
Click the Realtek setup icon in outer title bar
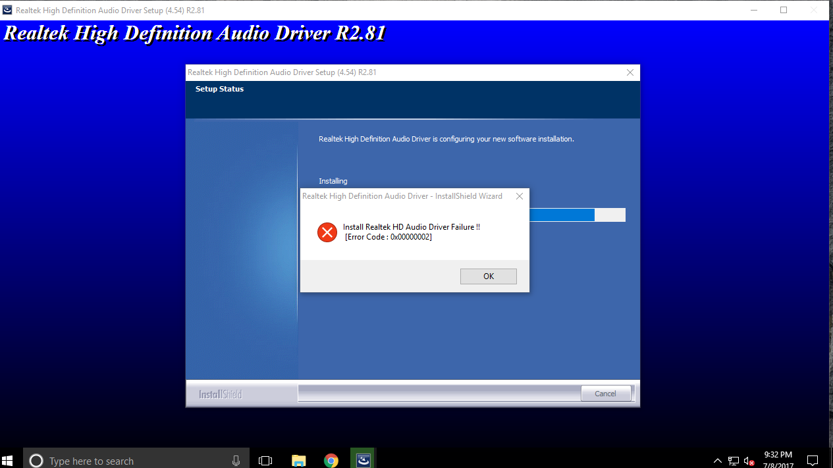pyautogui.click(x=7, y=10)
